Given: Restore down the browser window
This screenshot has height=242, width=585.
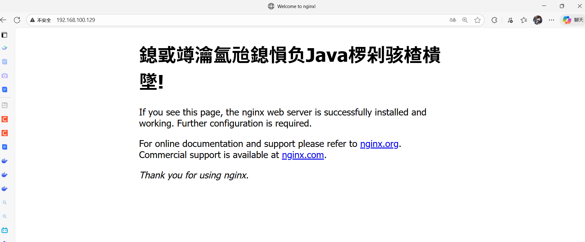Looking at the screenshot, I should pyautogui.click(x=562, y=6).
